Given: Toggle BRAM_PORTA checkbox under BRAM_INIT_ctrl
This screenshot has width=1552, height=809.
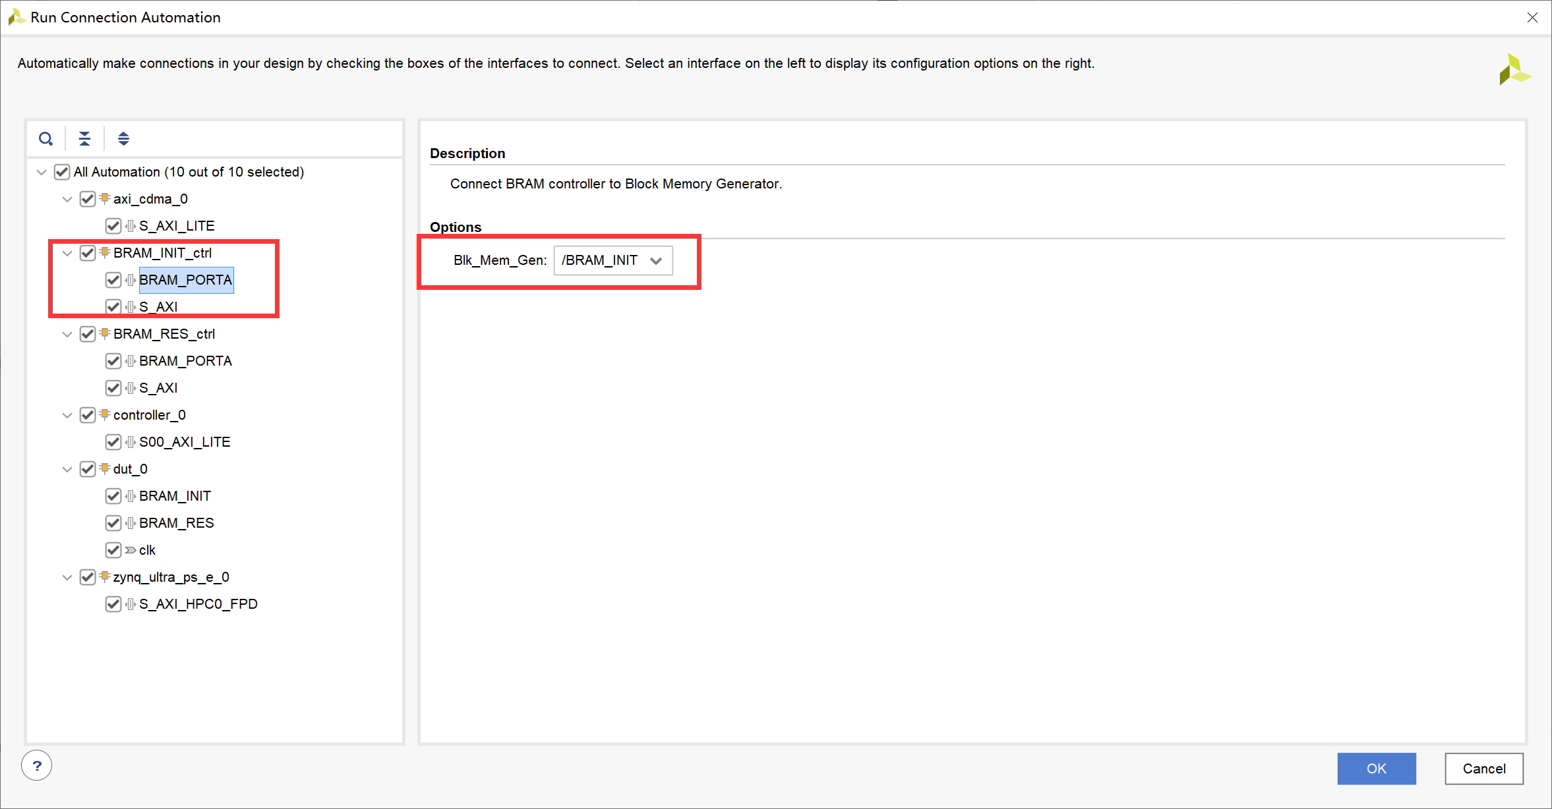Looking at the screenshot, I should click(113, 280).
